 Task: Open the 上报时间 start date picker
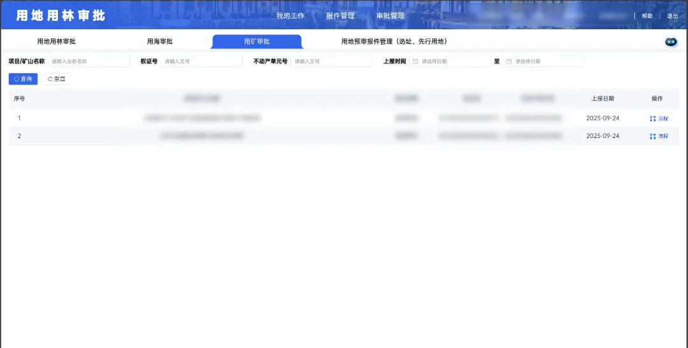(450, 61)
